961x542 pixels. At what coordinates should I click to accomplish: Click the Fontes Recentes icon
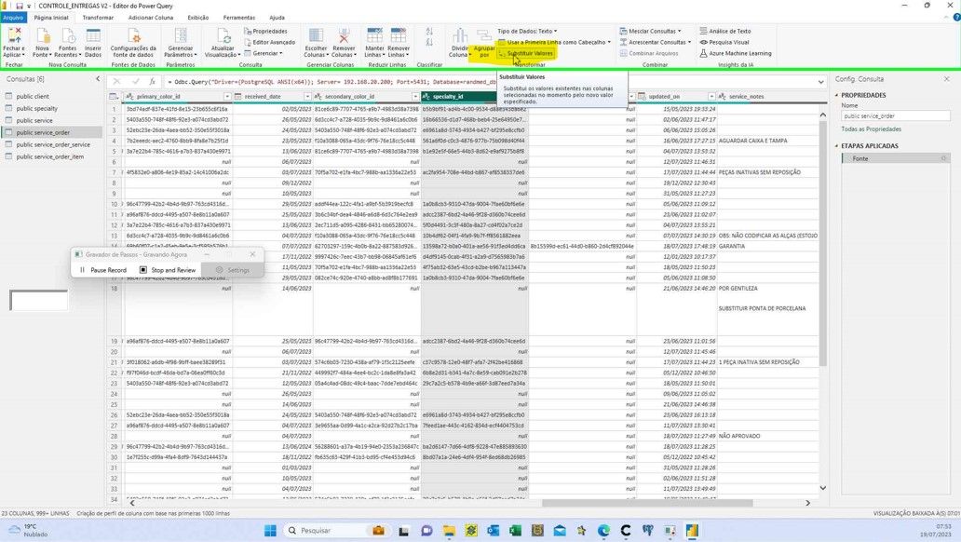pos(67,35)
